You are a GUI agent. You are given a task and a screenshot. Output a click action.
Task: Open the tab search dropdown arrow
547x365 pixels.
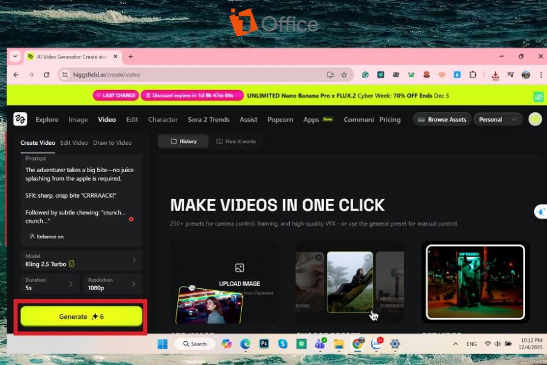[15, 57]
